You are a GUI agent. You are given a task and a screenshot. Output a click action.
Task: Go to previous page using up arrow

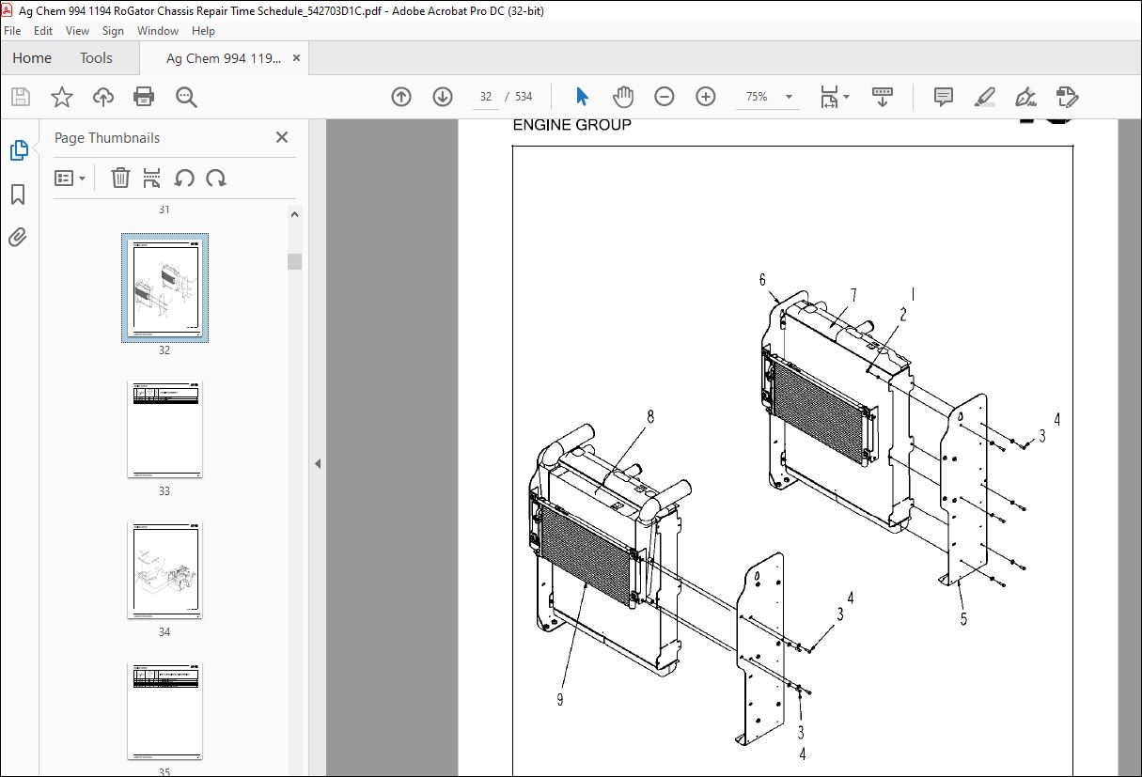(401, 97)
